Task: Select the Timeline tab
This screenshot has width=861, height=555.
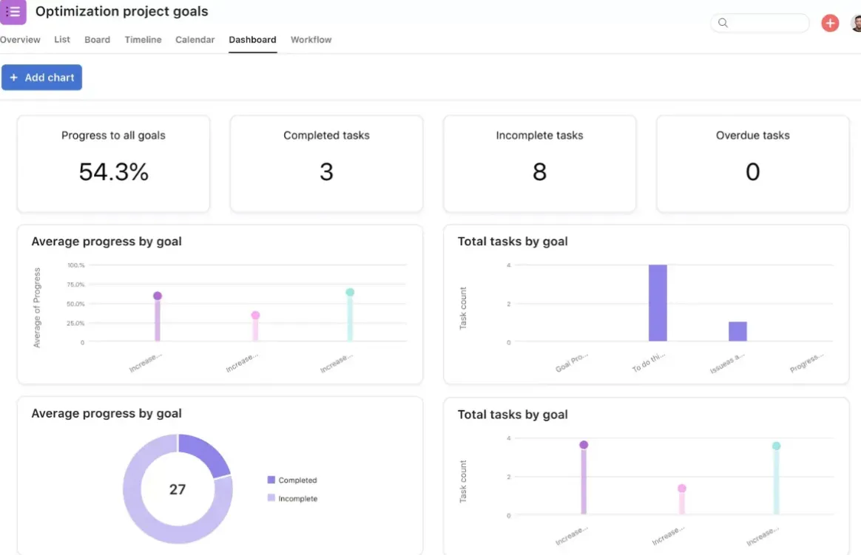Action: coord(143,39)
